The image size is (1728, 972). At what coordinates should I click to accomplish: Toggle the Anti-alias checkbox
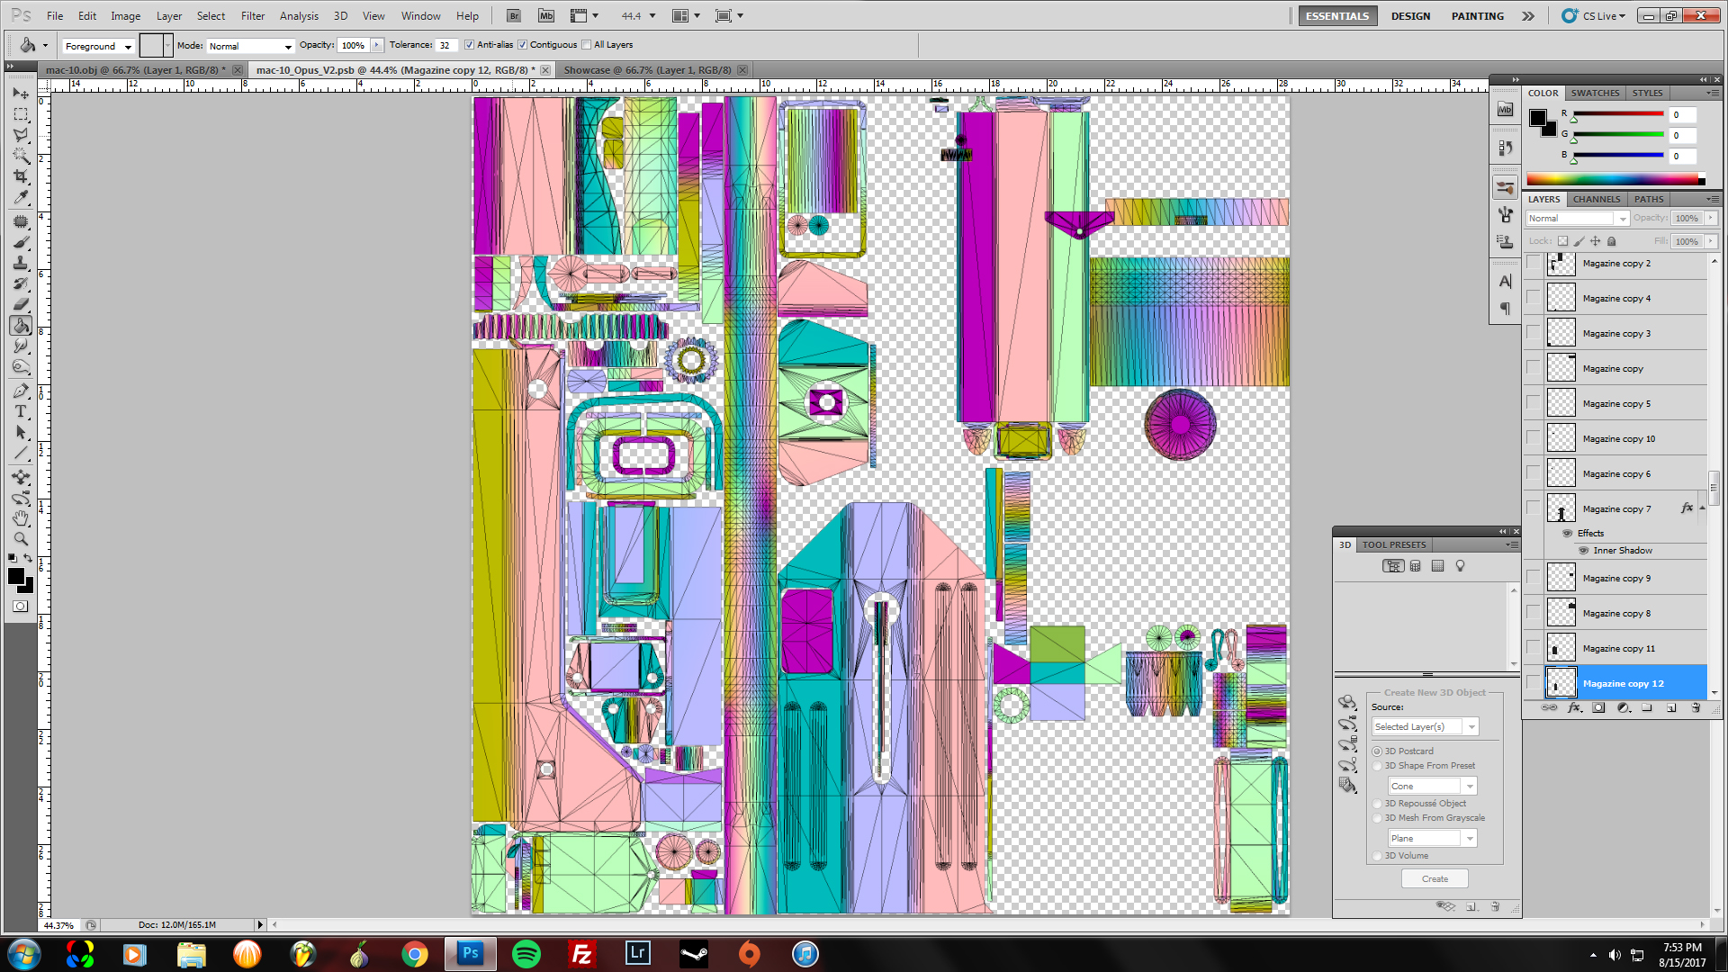(469, 45)
